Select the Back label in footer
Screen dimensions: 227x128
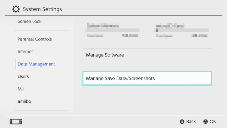point(191,122)
